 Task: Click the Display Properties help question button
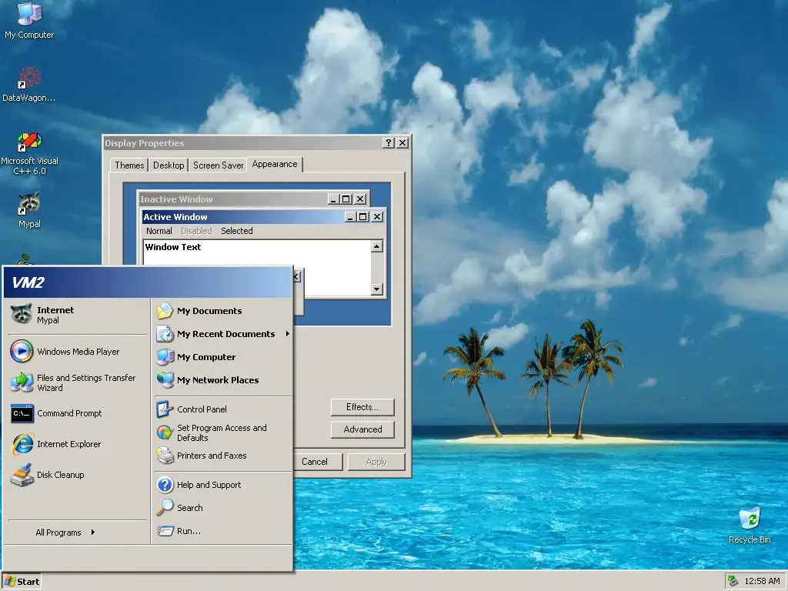click(x=388, y=142)
